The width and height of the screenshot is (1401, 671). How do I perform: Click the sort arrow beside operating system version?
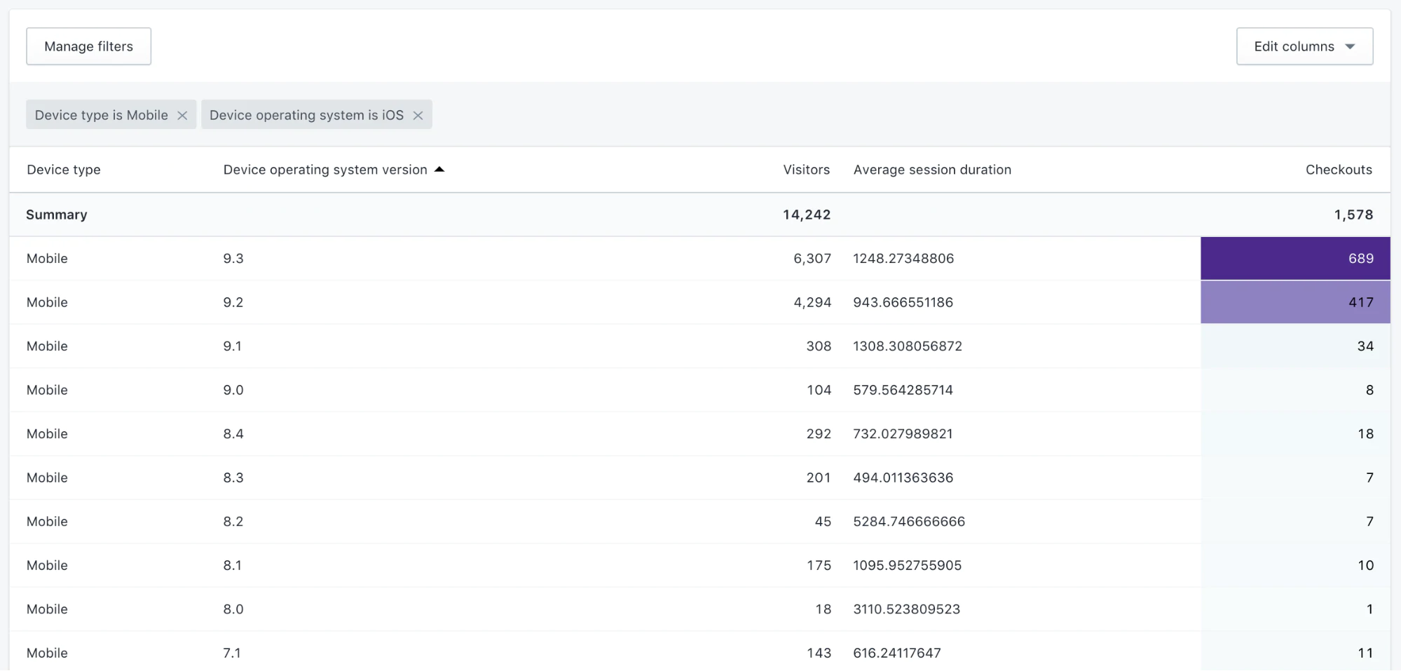pos(439,170)
